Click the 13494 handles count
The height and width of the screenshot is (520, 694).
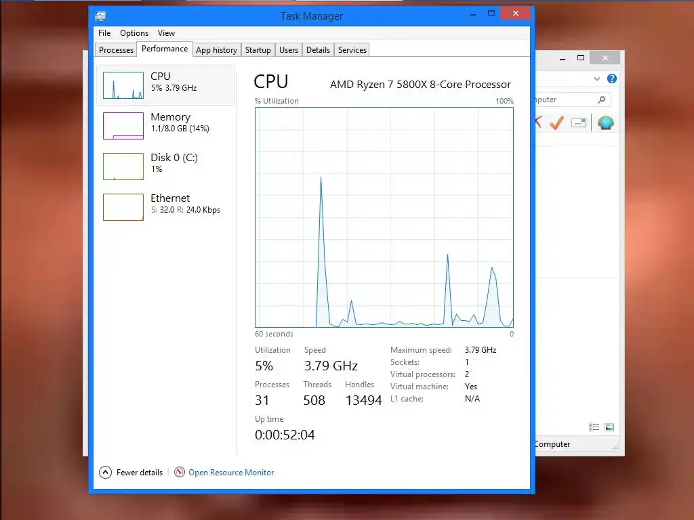(363, 400)
